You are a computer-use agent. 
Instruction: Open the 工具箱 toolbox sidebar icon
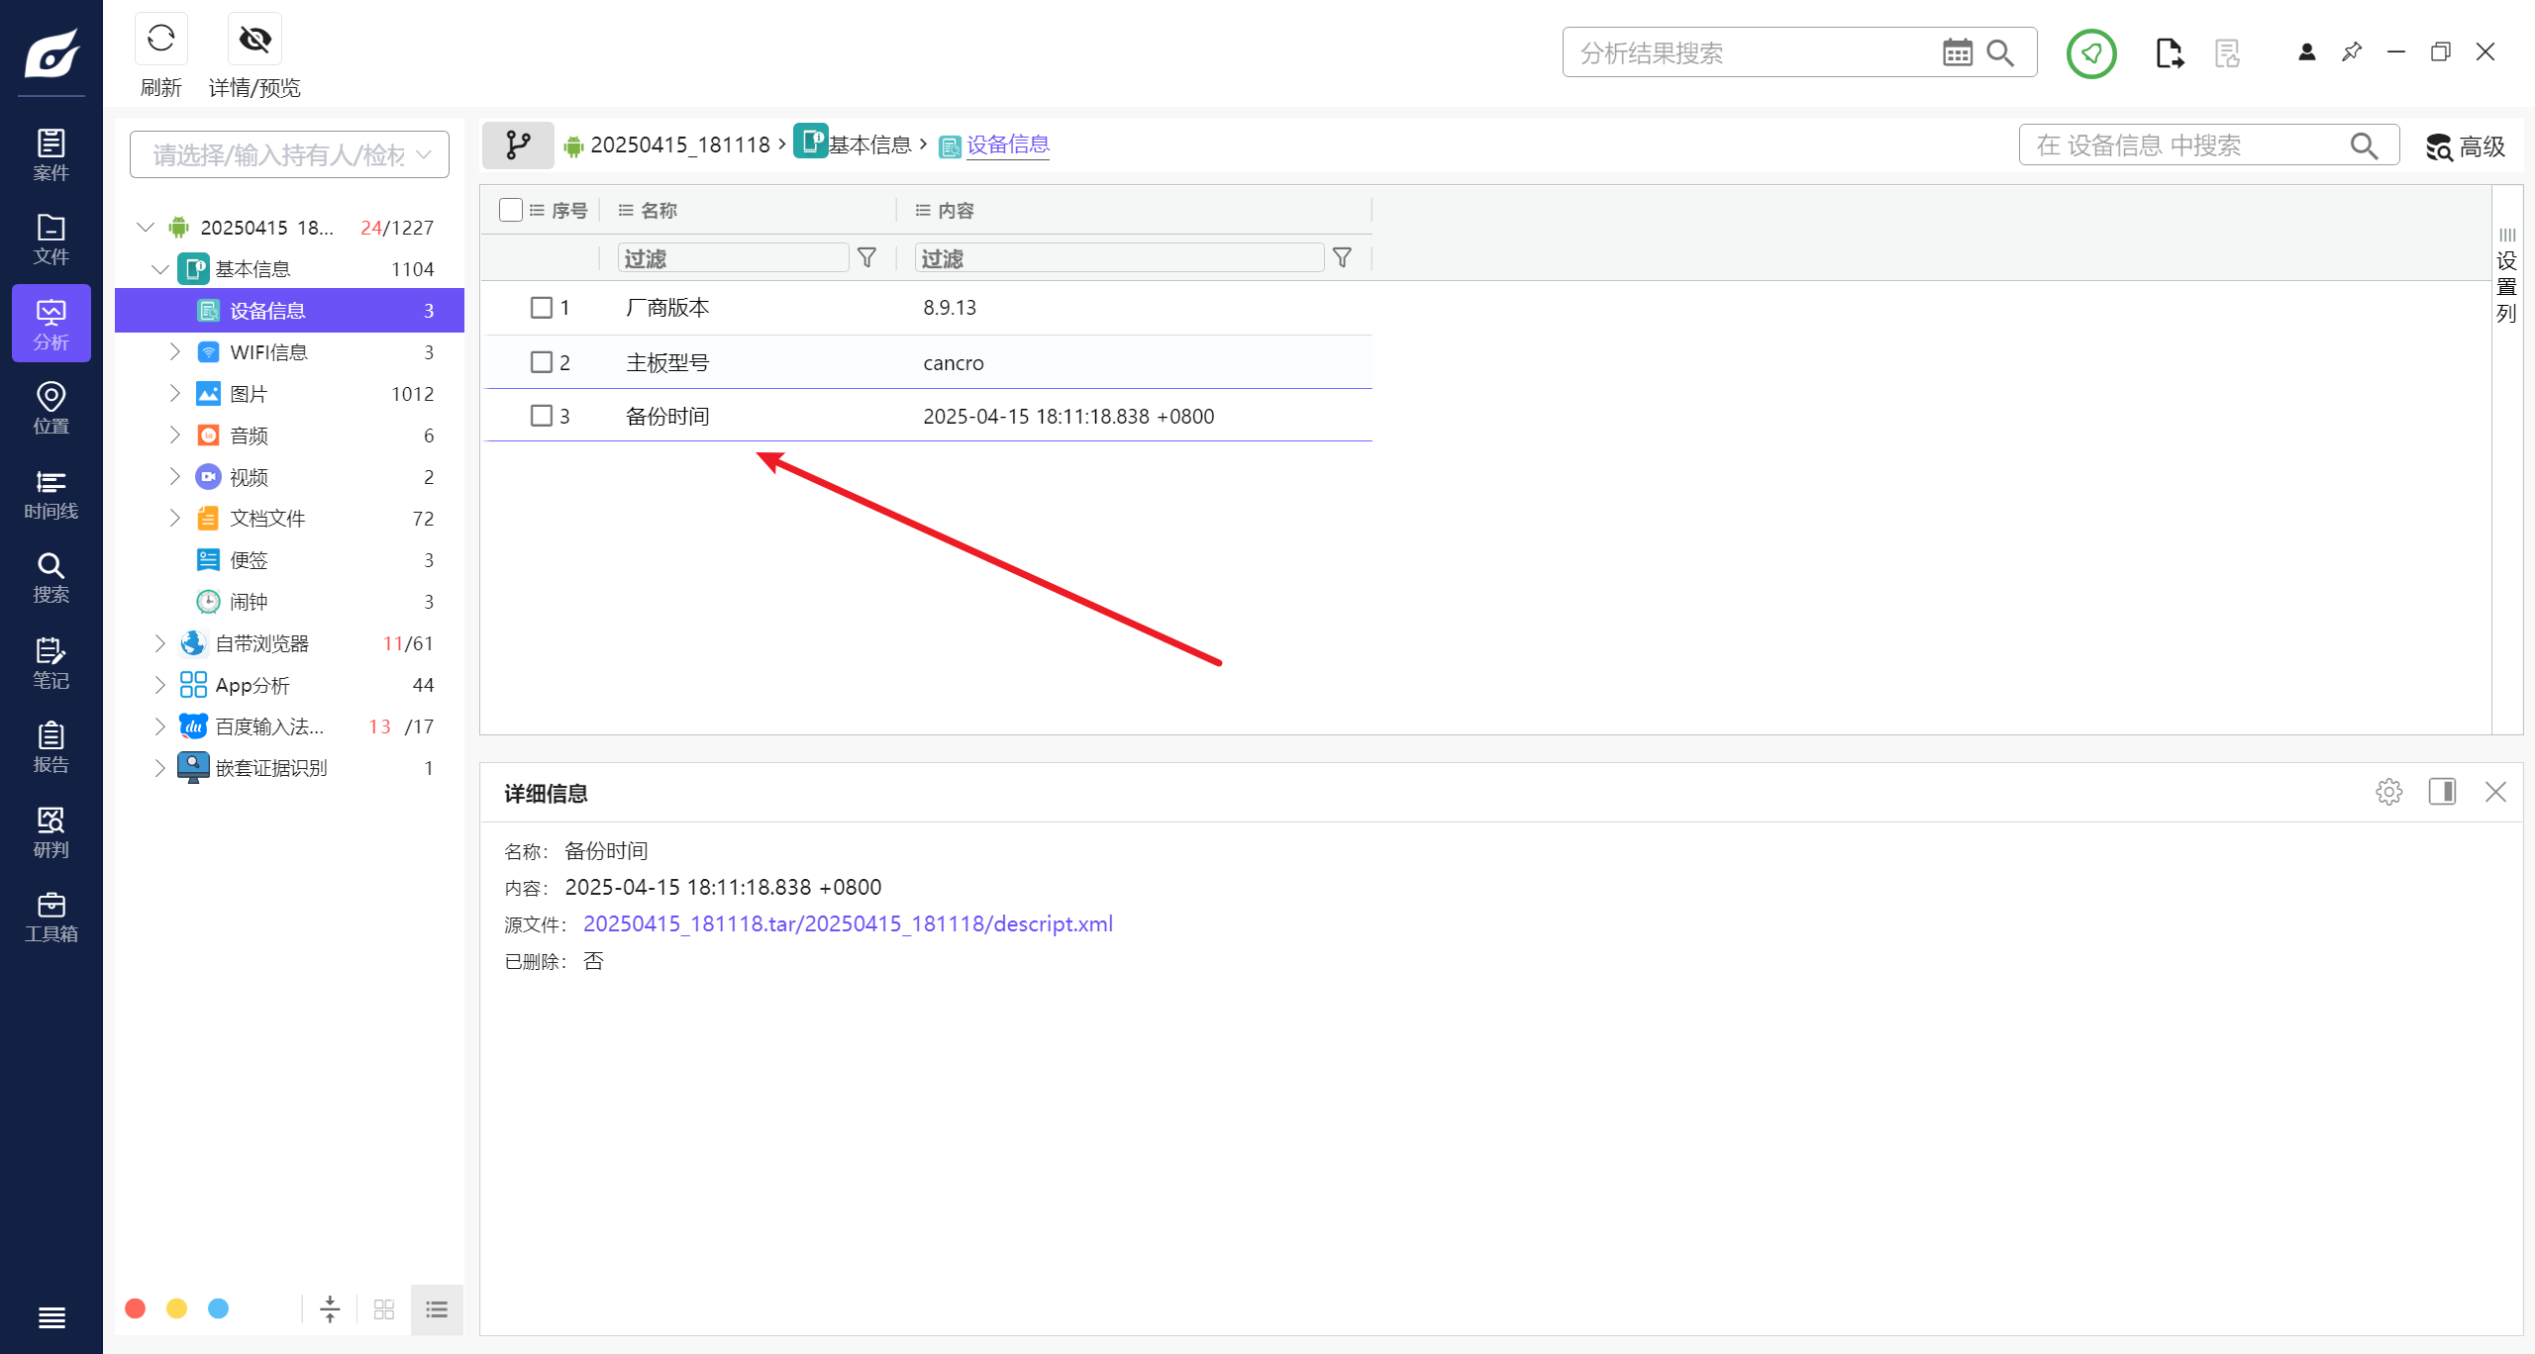51,917
